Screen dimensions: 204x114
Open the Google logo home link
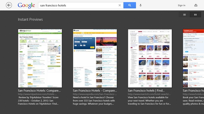(26, 5)
